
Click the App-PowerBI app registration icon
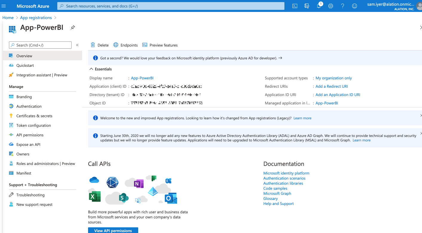tap(12, 29)
